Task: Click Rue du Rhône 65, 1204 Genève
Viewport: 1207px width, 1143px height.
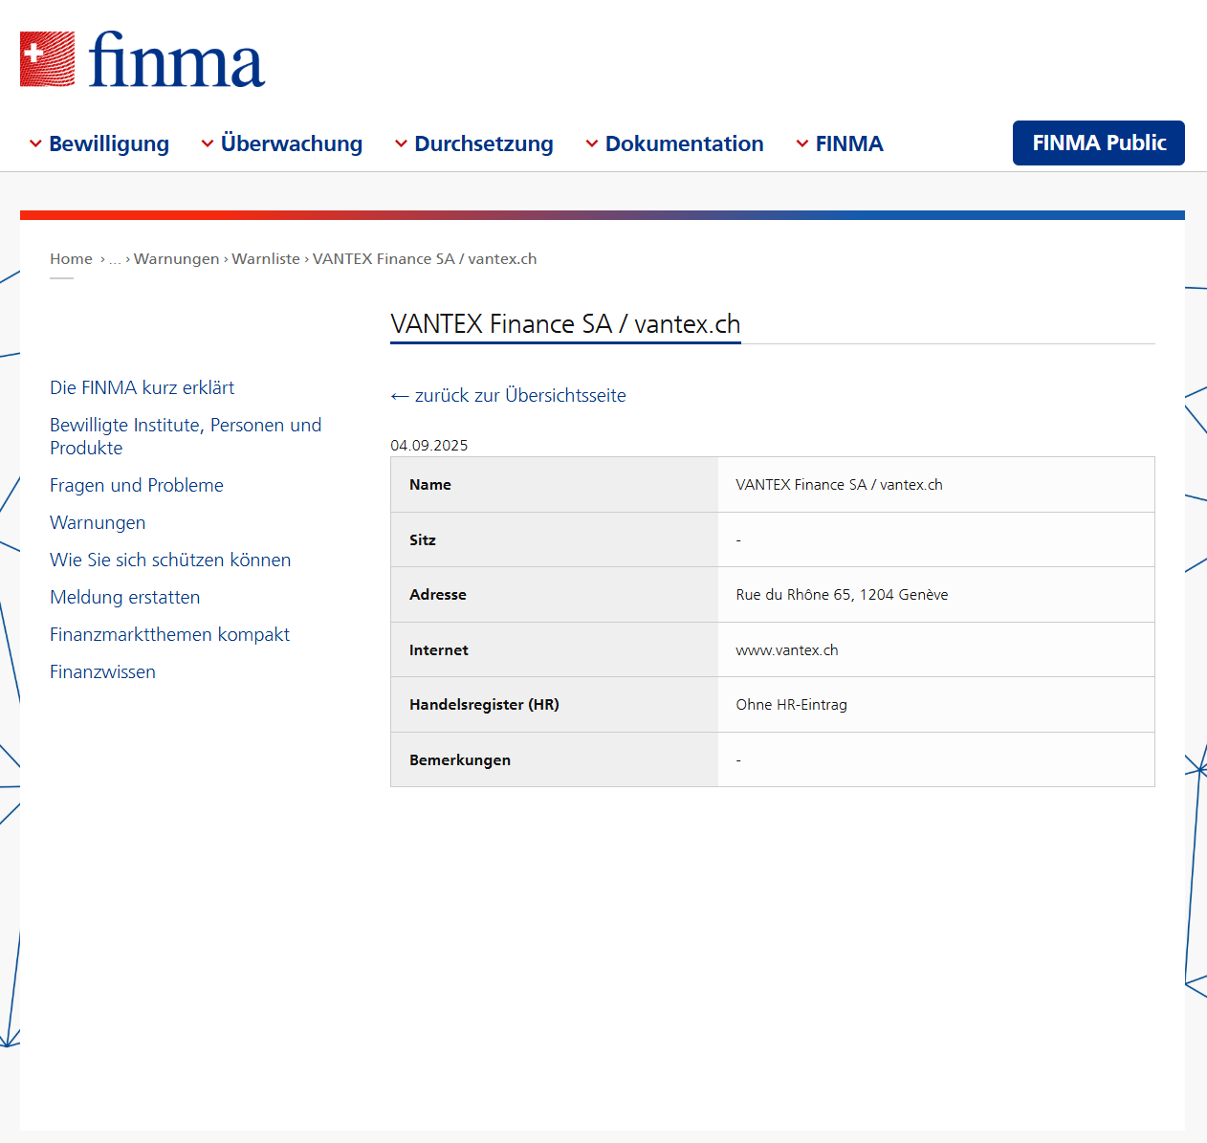Action: (x=842, y=595)
